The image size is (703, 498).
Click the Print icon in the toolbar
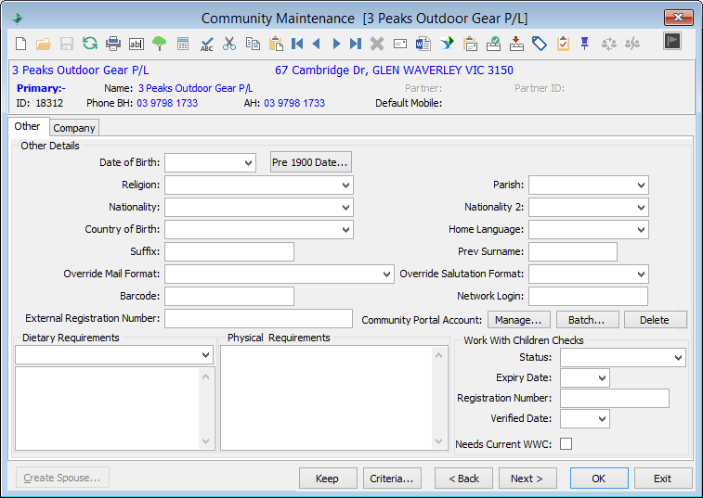113,44
